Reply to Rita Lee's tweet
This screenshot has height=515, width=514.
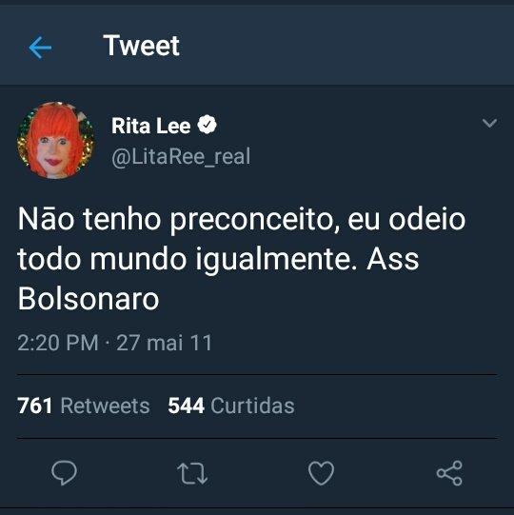(65, 473)
